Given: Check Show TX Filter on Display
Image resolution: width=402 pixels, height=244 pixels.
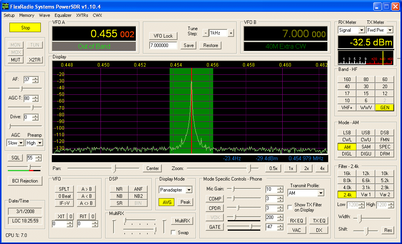Looking at the screenshot, I should point(291,207).
